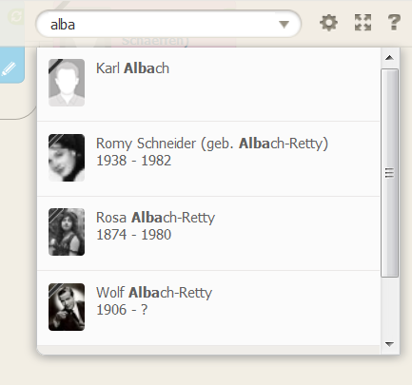Click Rosa Albach-Retty's portrait photo
The width and height of the screenshot is (412, 385).
67,232
